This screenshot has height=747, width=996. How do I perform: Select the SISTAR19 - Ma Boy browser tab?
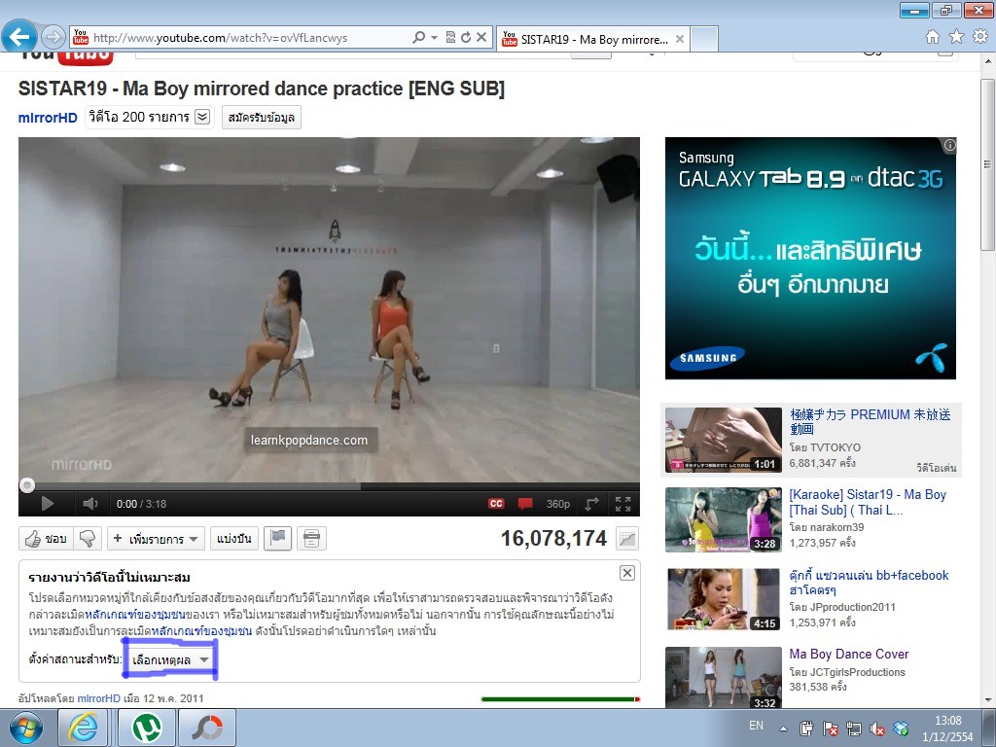coord(592,39)
